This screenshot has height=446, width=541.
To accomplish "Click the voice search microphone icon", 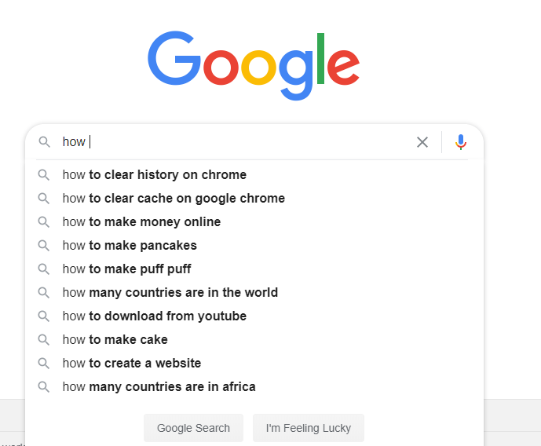I will tap(461, 142).
